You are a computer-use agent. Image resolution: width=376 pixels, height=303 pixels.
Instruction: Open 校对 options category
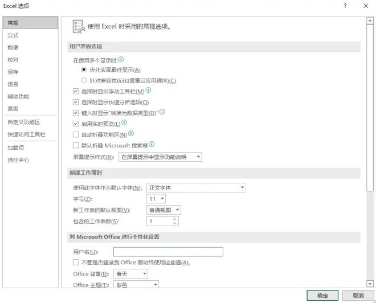tap(30, 60)
